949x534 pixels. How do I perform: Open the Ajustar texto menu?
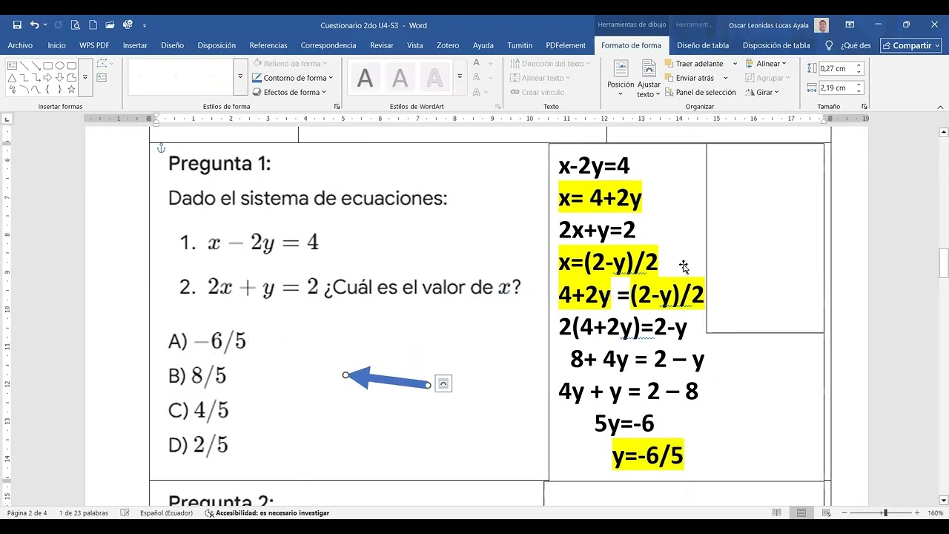649,79
